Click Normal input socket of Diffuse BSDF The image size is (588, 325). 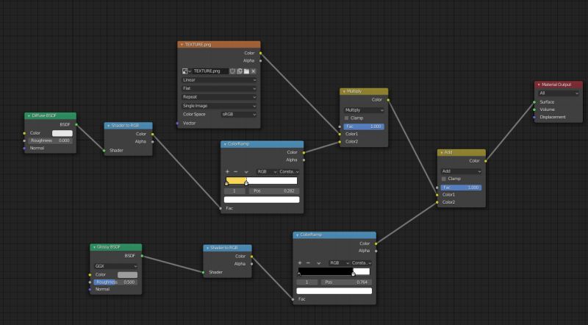coord(24,149)
